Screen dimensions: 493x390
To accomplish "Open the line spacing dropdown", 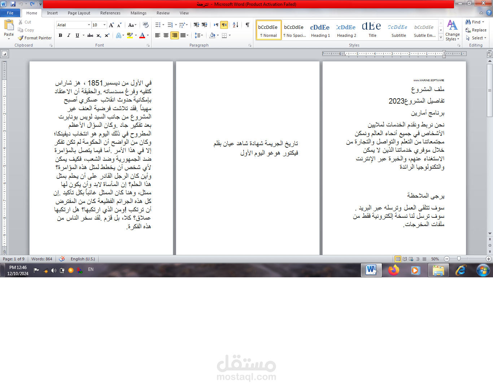I will [199, 35].
